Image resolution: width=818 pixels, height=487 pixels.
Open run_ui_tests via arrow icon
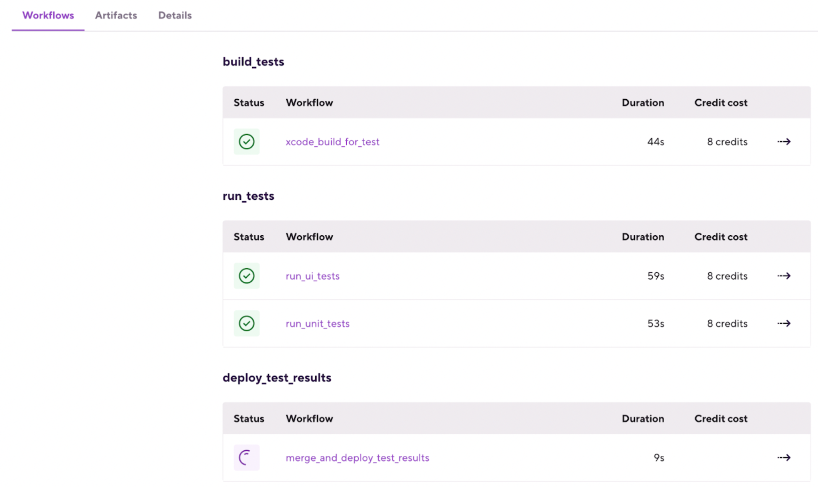[784, 276]
